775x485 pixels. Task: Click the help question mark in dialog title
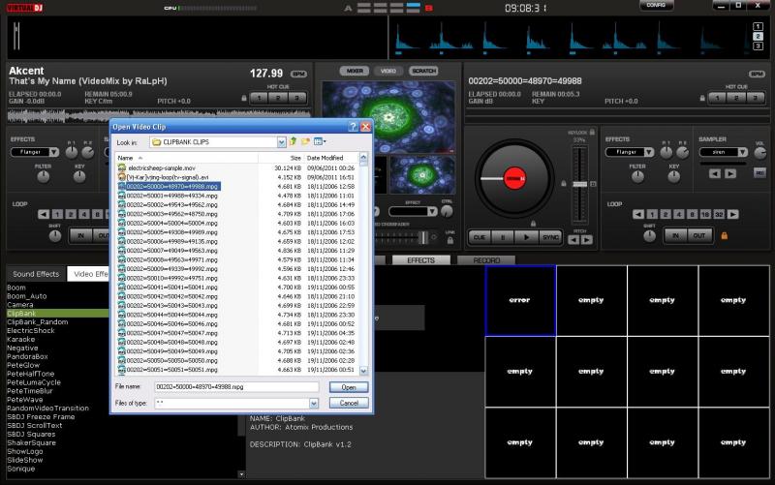pos(353,127)
